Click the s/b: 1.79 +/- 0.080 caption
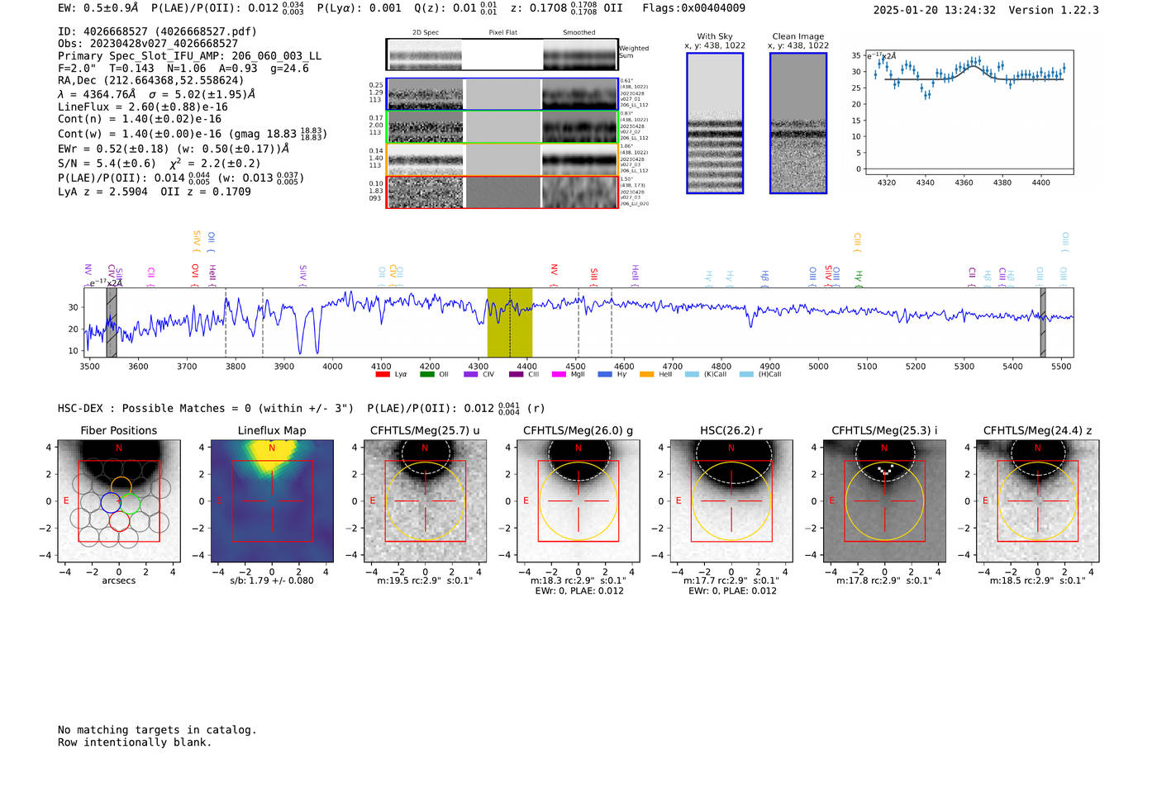This screenshot has width=1157, height=787. 272,581
